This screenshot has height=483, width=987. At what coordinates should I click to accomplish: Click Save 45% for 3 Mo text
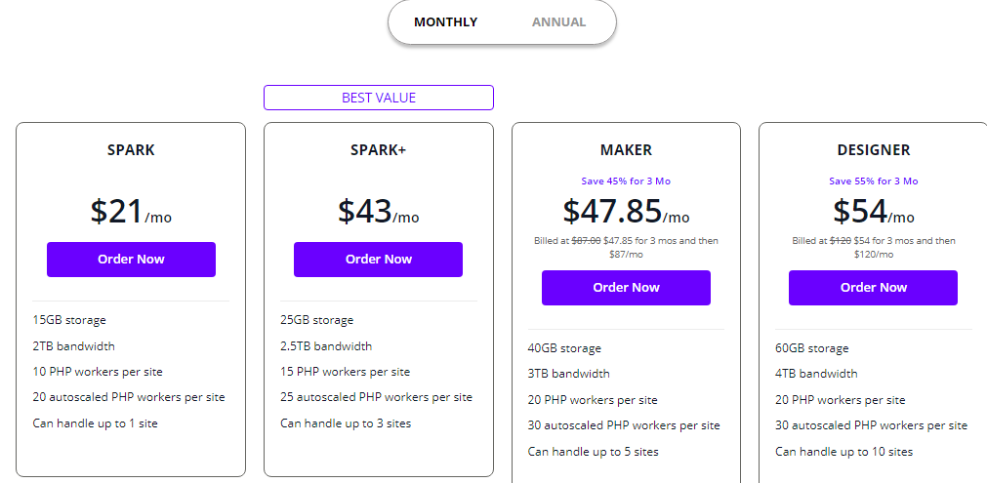626,181
